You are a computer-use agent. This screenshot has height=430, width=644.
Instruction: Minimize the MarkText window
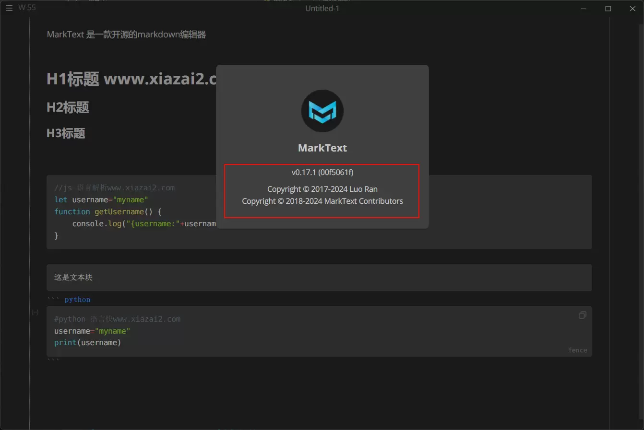click(x=584, y=9)
